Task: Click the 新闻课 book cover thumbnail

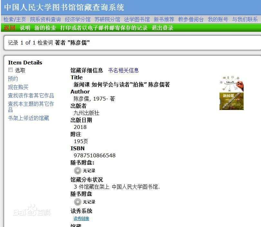Action: tap(231, 93)
